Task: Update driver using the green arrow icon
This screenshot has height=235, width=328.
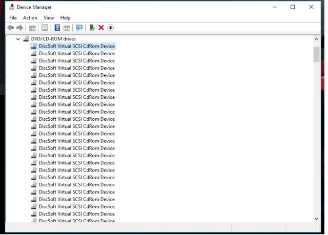Action: tap(92, 28)
